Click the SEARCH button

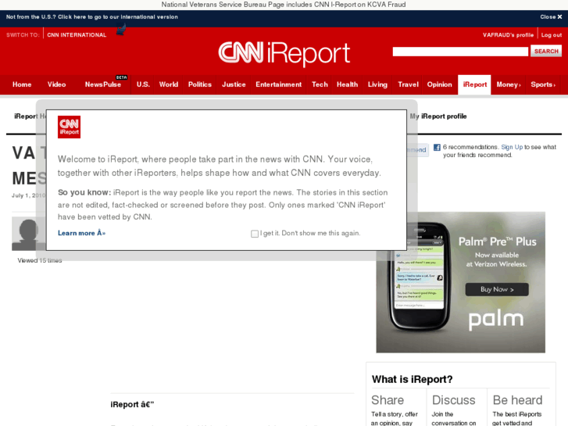coord(546,51)
